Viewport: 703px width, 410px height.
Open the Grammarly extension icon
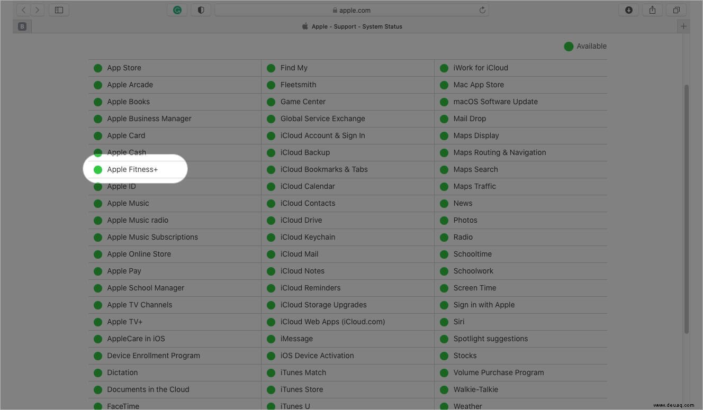[x=177, y=10]
